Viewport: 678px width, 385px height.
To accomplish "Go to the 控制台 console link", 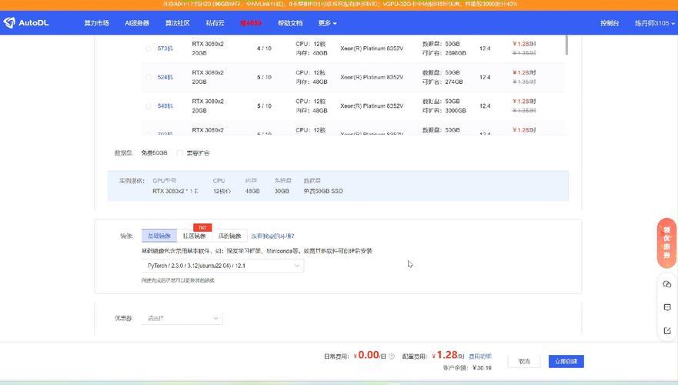I will click(x=610, y=23).
